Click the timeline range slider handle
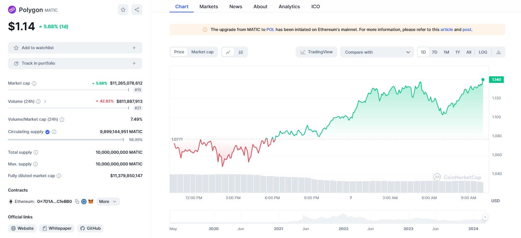The height and width of the screenshot is (238, 521). click(x=485, y=217)
